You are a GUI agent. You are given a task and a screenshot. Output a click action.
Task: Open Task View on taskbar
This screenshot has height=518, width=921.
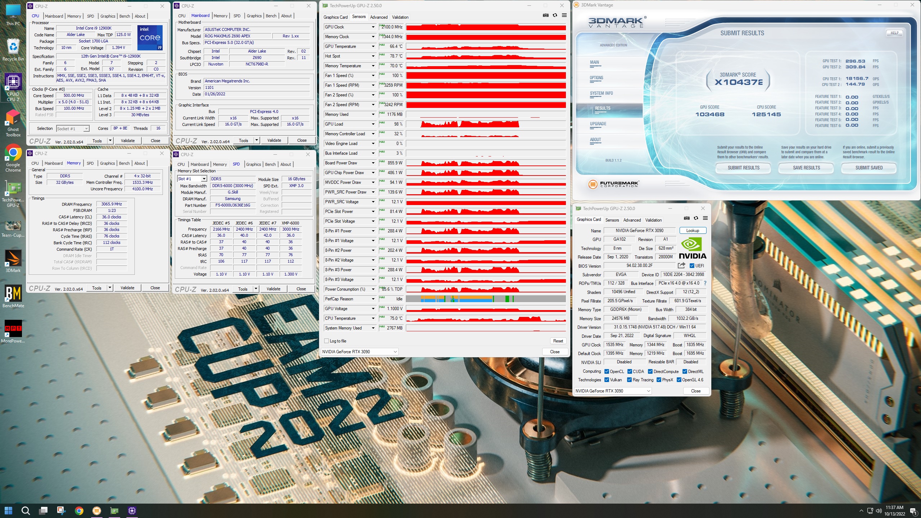(x=44, y=510)
